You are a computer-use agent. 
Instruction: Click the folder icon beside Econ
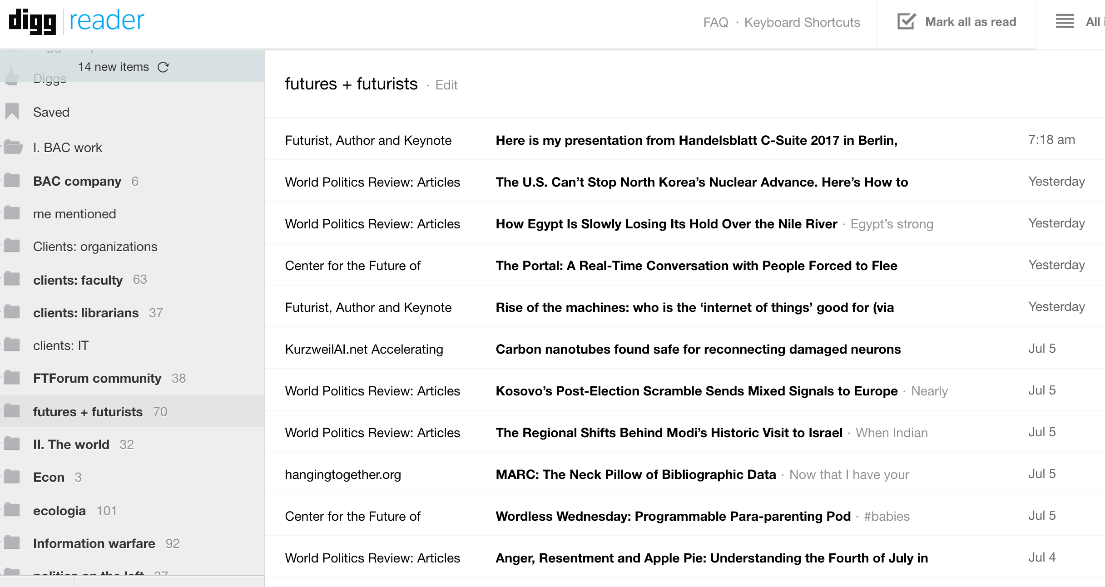coord(12,477)
